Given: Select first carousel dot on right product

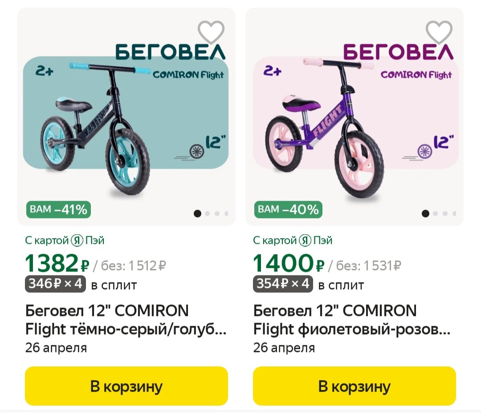Looking at the screenshot, I should (x=425, y=214).
